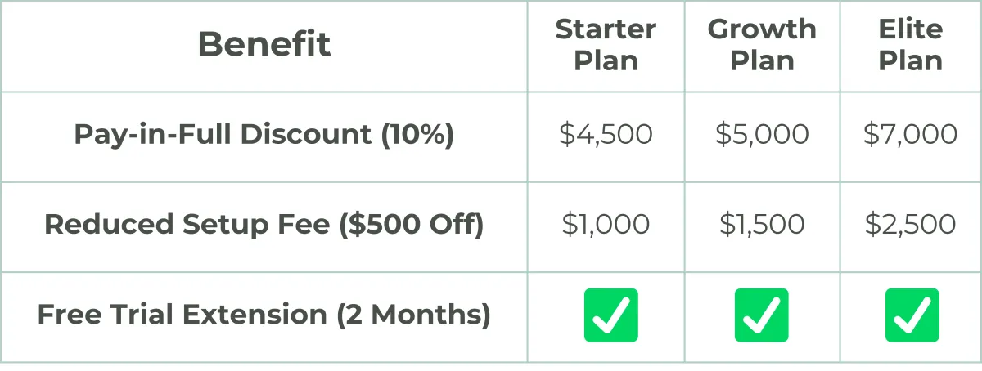Select the $4,500 Starter discount cell
982x371 pixels.
(x=606, y=135)
